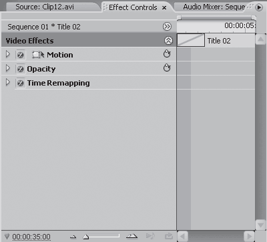Click the zoom slider handle

click(x=86, y=237)
